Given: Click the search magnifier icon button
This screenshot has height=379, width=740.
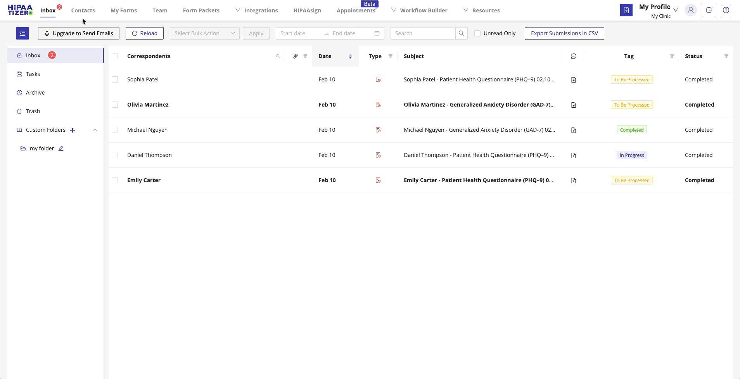Looking at the screenshot, I should (461, 33).
